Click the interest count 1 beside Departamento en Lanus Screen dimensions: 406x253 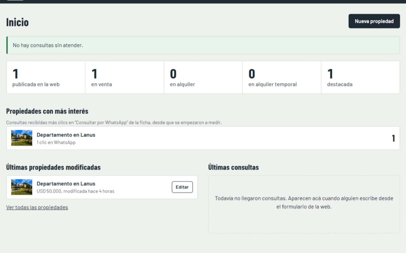[x=393, y=138]
